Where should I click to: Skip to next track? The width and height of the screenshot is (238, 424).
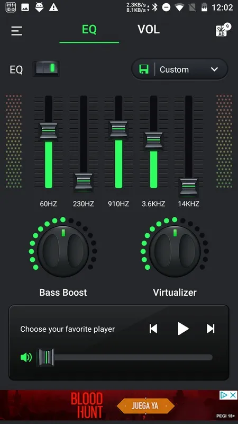tap(210, 329)
